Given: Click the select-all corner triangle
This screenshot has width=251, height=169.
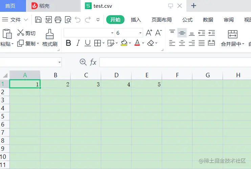Looking at the screenshot, I should (5, 75).
